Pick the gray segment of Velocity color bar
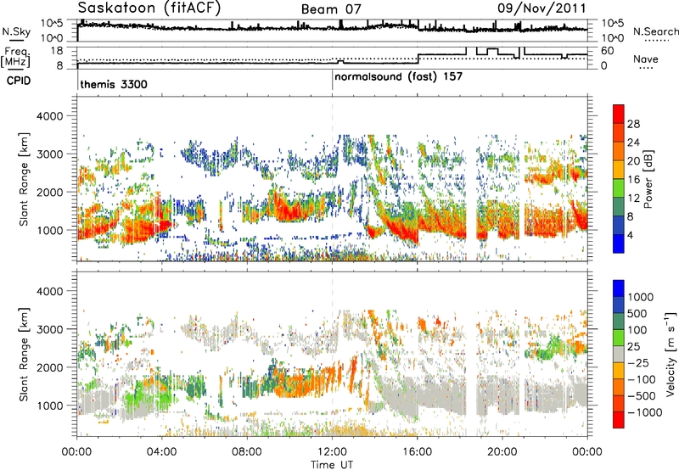Viewport: 679px width, 470px height. click(x=619, y=354)
